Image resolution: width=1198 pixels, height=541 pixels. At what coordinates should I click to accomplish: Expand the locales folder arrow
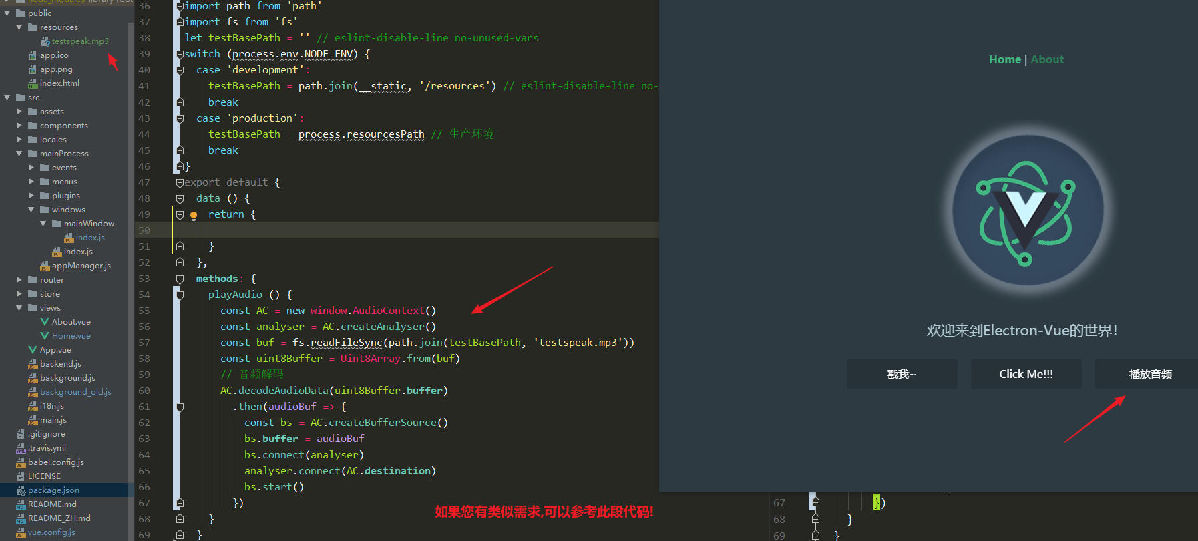(19, 139)
